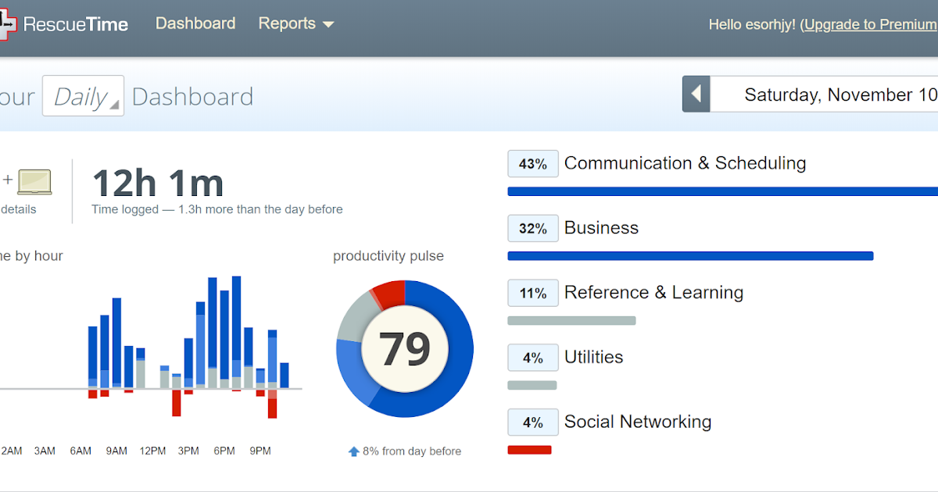Open the Reports dropdown menu

point(296,23)
